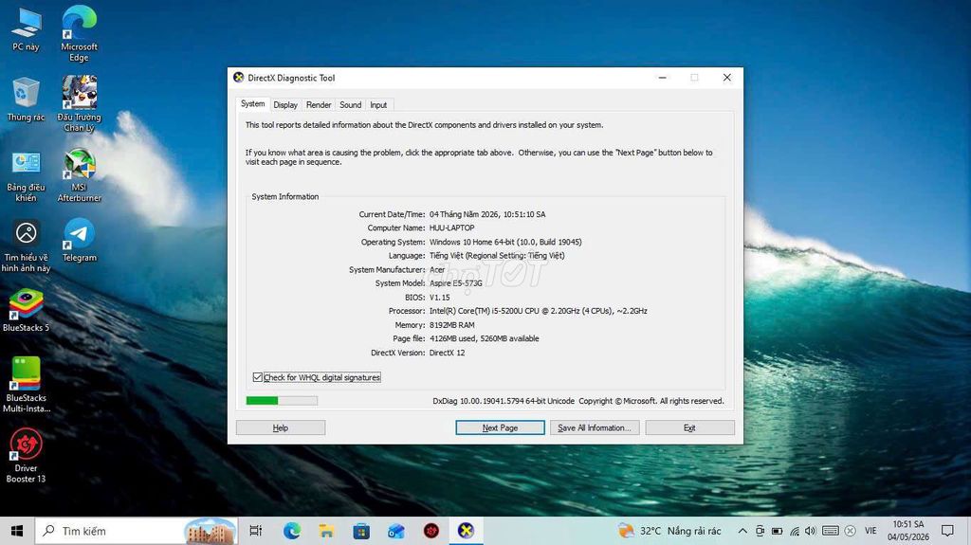Click BIOS V1.15 value
The width and height of the screenshot is (971, 545).
[440, 298]
